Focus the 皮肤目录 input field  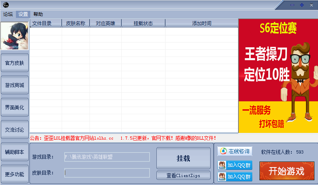[x=107, y=173]
